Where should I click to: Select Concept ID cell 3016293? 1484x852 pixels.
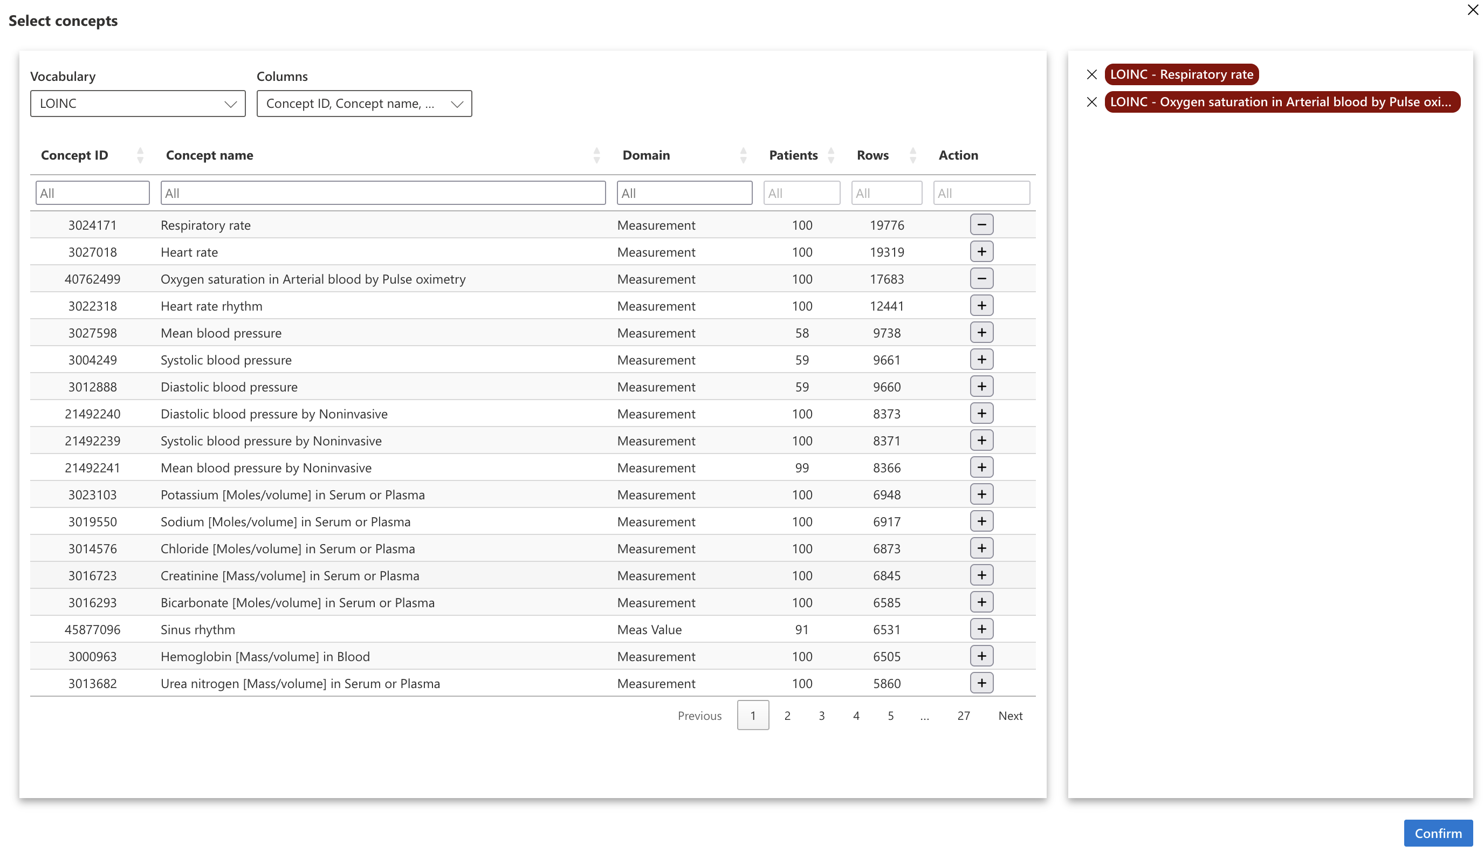pos(92,603)
